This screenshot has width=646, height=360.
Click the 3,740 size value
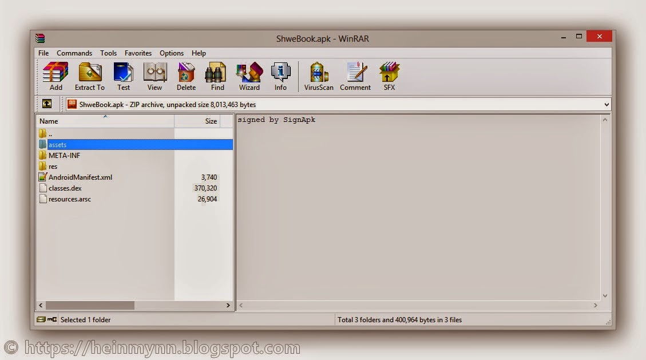(x=209, y=177)
